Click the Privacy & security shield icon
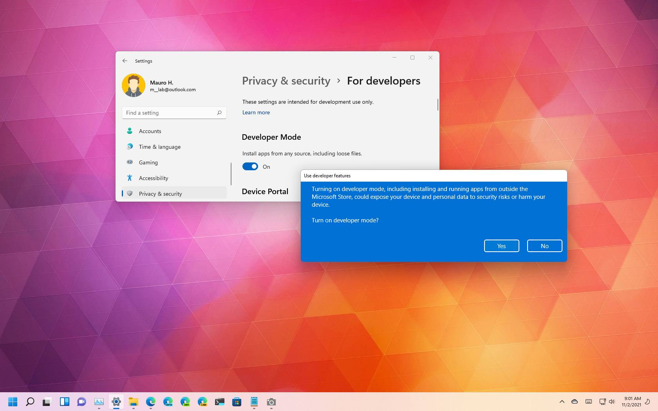This screenshot has width=658, height=411. point(130,193)
